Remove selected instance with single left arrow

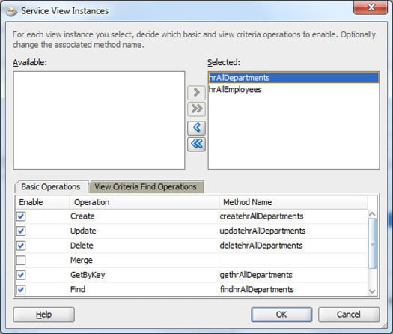(x=196, y=128)
